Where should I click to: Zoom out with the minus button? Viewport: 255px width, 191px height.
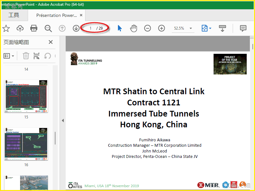click(x=147, y=28)
